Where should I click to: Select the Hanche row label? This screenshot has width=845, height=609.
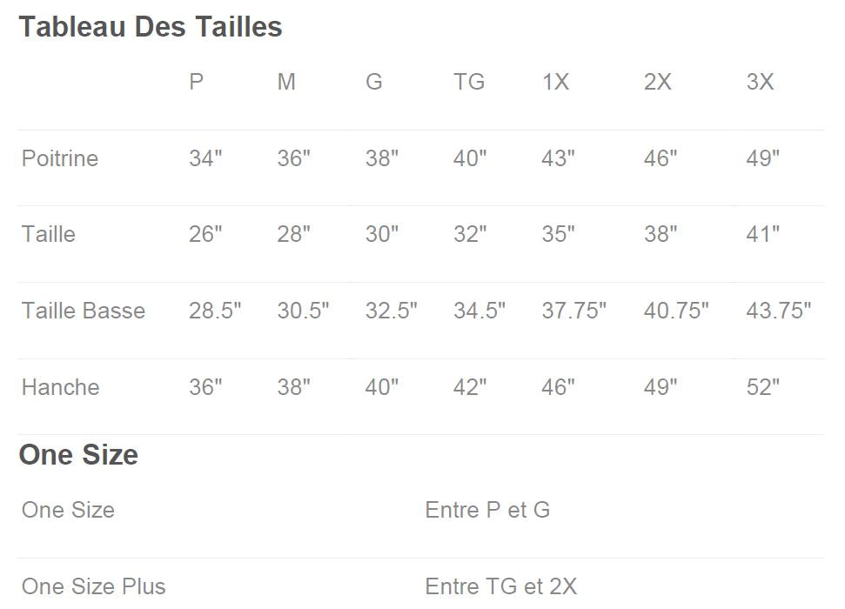click(x=61, y=387)
